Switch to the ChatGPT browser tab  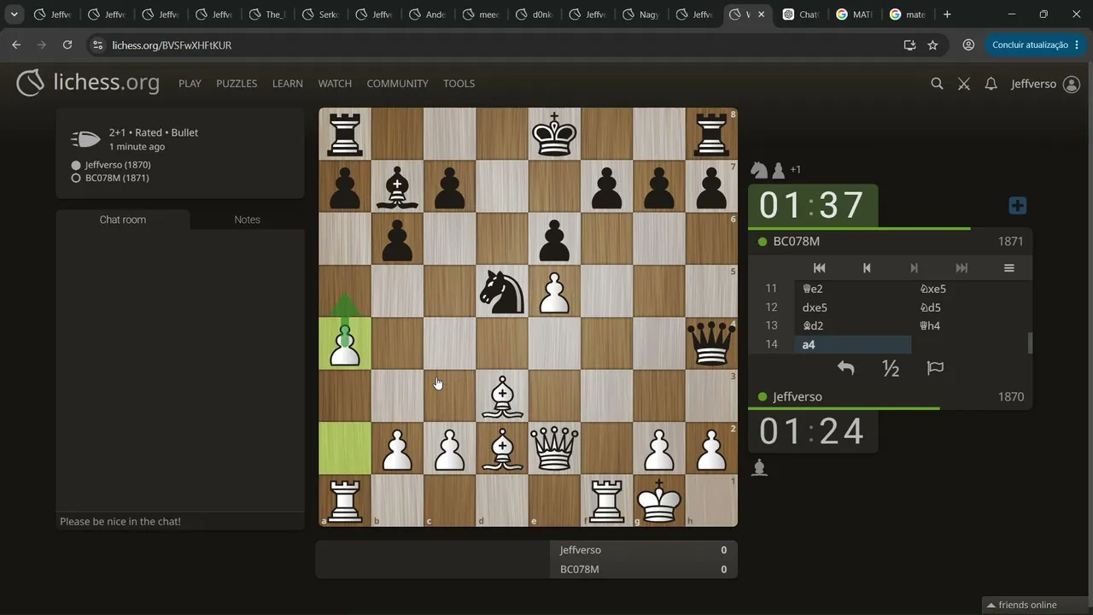click(800, 15)
